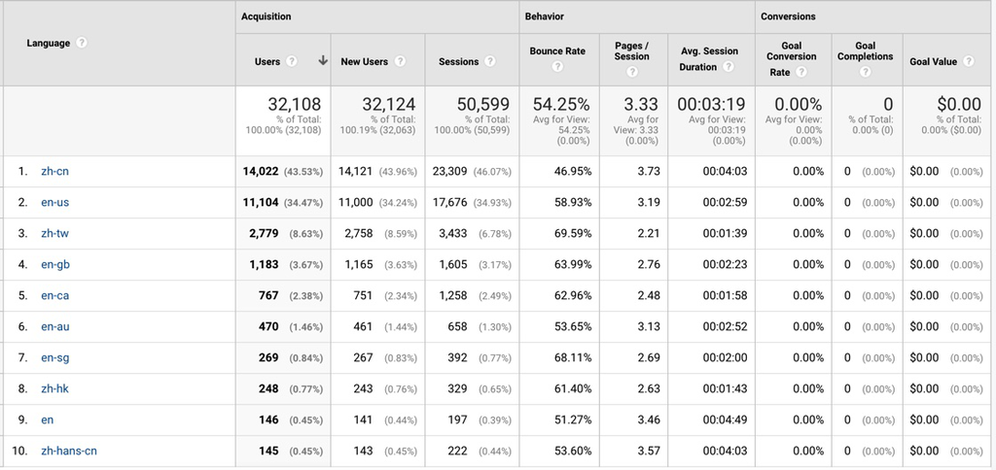Click the zh-hk language link

54,388
